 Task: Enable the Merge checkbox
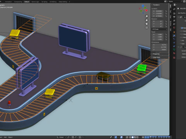click(182, 37)
